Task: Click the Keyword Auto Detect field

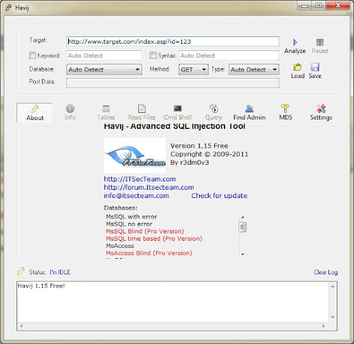Action: 104,55
